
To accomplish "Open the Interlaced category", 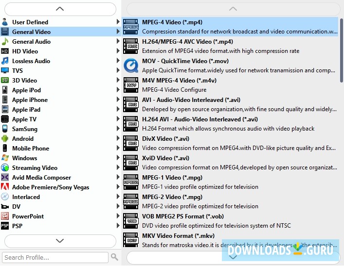I will [60, 197].
